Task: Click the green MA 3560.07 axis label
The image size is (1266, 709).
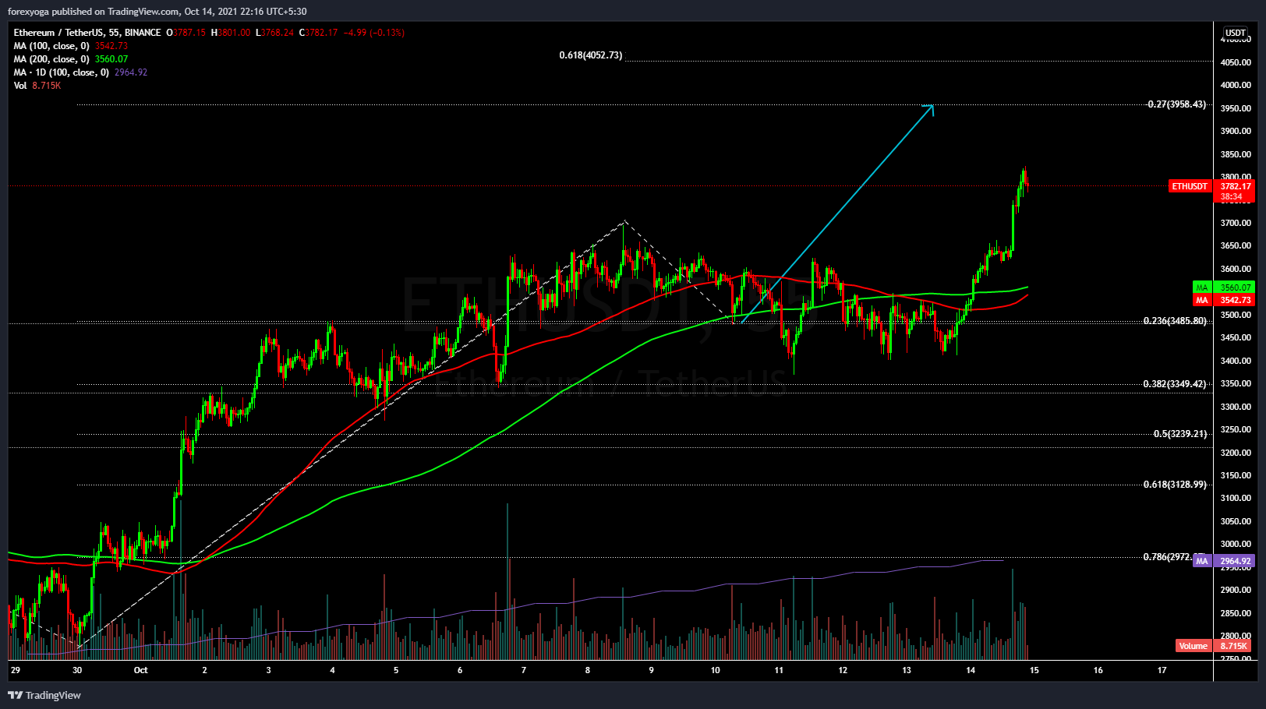Action: [1224, 287]
